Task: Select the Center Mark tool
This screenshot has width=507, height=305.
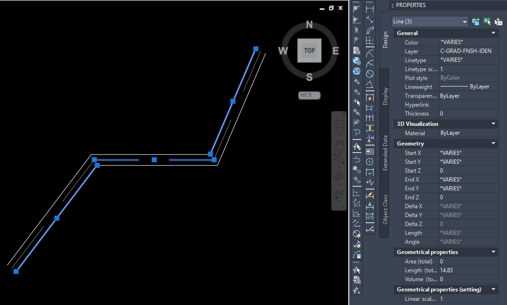Action: point(369,162)
